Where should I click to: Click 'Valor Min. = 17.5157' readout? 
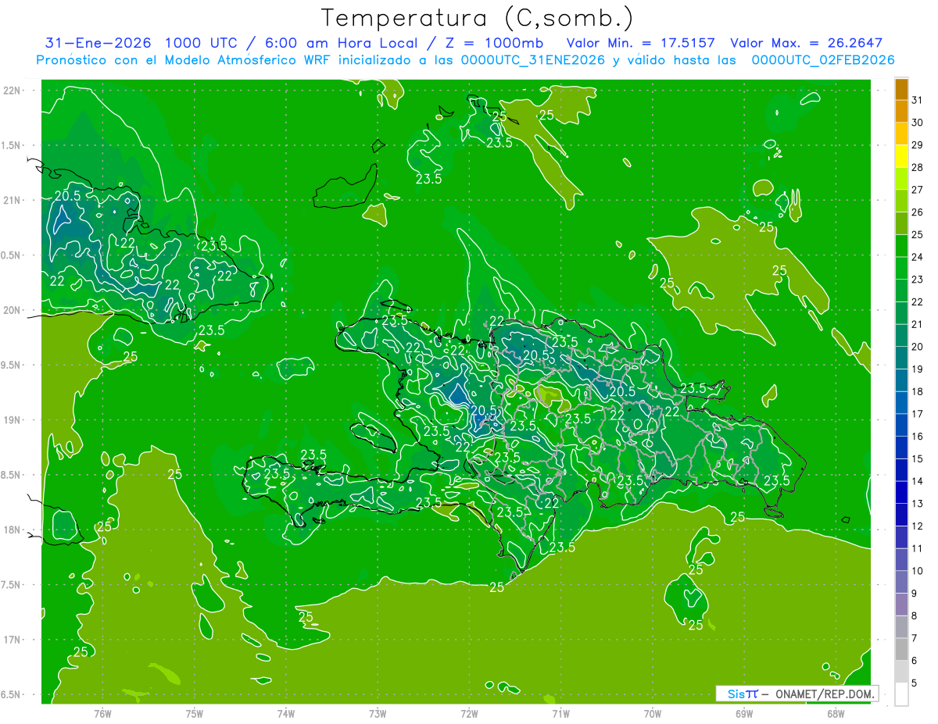point(642,43)
